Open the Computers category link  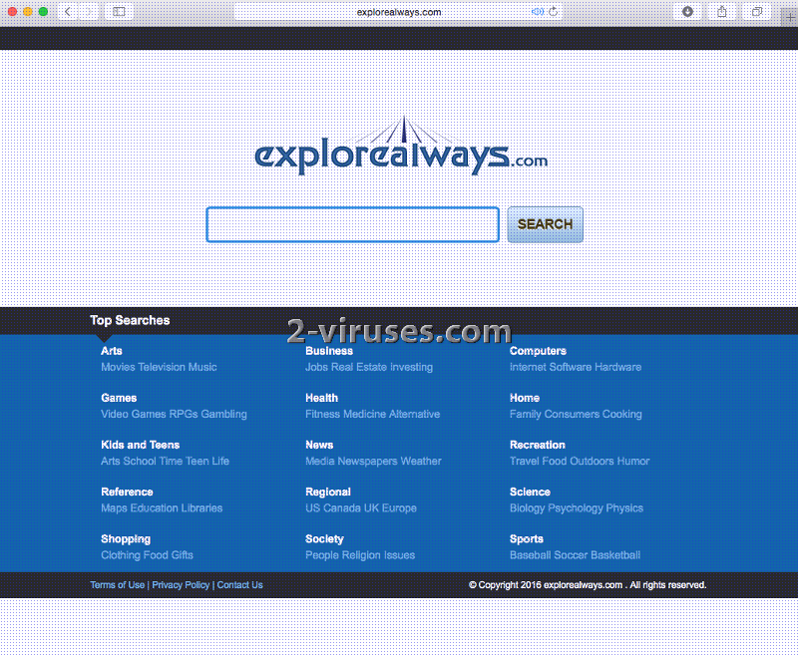(x=538, y=351)
